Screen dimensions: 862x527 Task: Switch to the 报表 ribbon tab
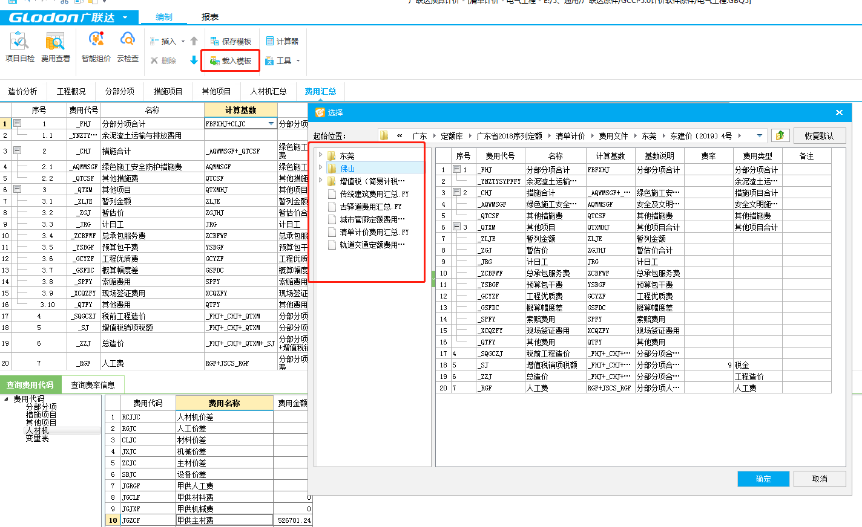(x=210, y=17)
